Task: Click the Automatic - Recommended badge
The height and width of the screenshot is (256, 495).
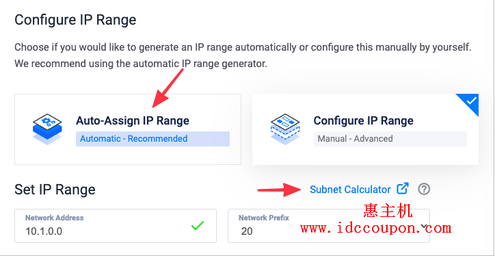Action: (x=152, y=139)
